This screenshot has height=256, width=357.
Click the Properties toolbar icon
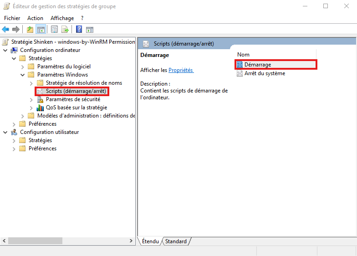tap(55, 30)
